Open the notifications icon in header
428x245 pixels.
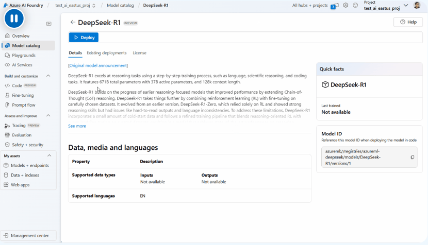pyautogui.click(x=334, y=6)
